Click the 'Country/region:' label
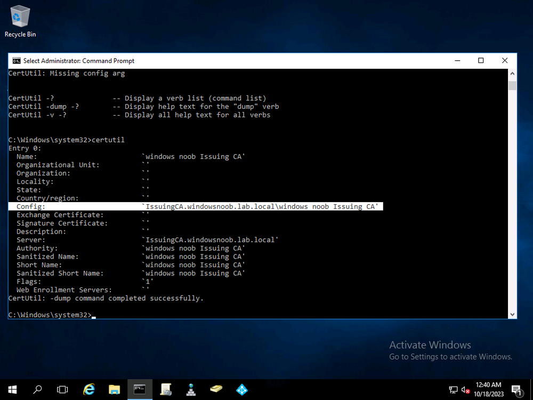 coord(47,198)
